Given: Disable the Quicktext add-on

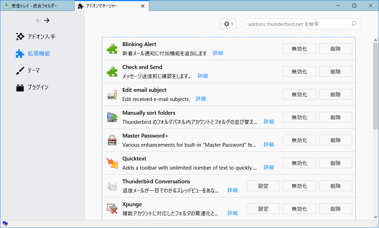Looking at the screenshot, I should [299, 163].
